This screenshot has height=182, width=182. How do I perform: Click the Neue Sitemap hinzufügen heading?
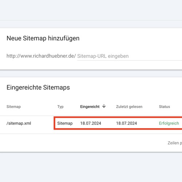click(x=43, y=38)
